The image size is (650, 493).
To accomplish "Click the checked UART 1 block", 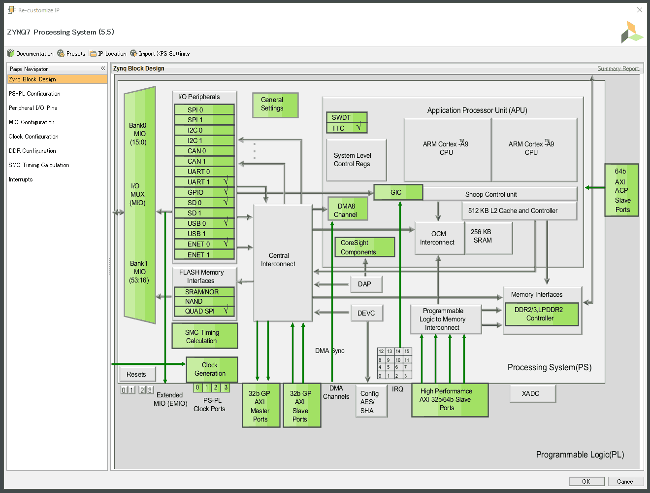I will click(204, 182).
